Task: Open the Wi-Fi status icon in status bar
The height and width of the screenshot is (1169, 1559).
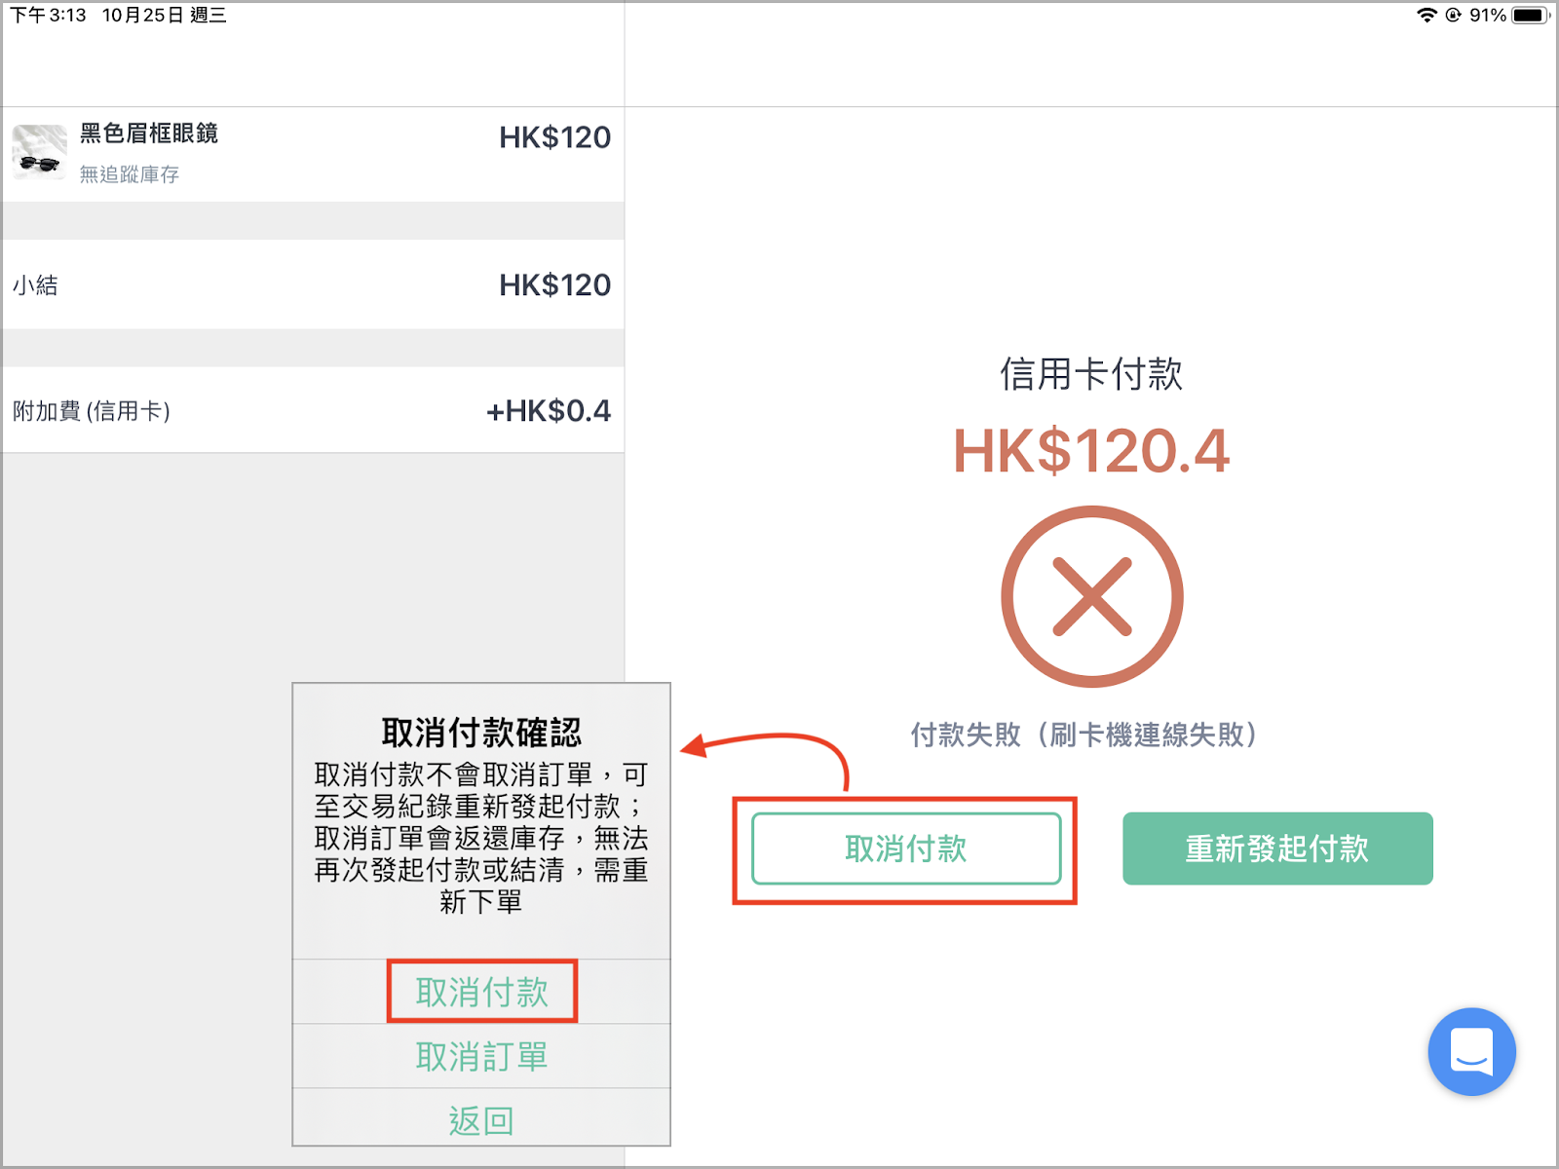Action: (x=1426, y=15)
